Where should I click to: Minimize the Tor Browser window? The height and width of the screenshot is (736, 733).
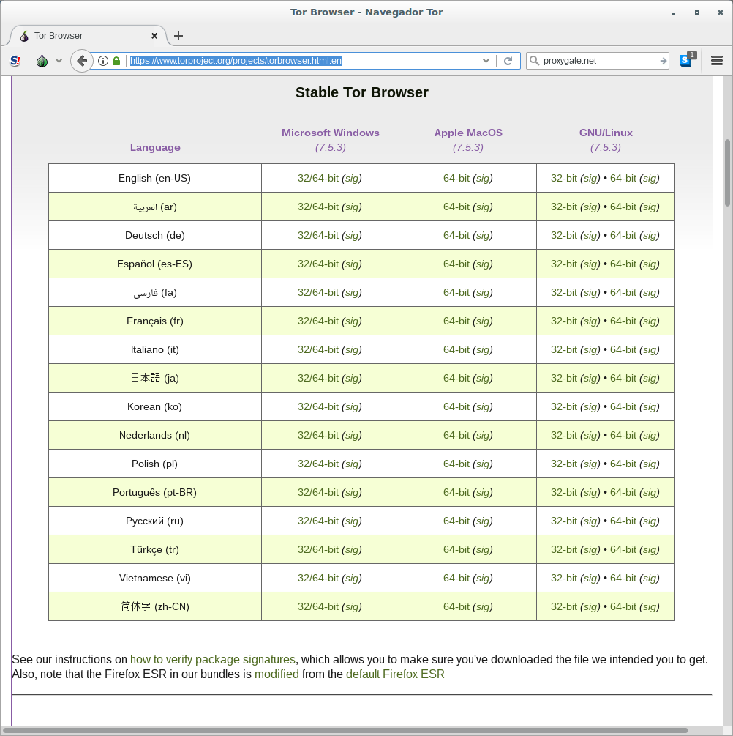coord(674,12)
